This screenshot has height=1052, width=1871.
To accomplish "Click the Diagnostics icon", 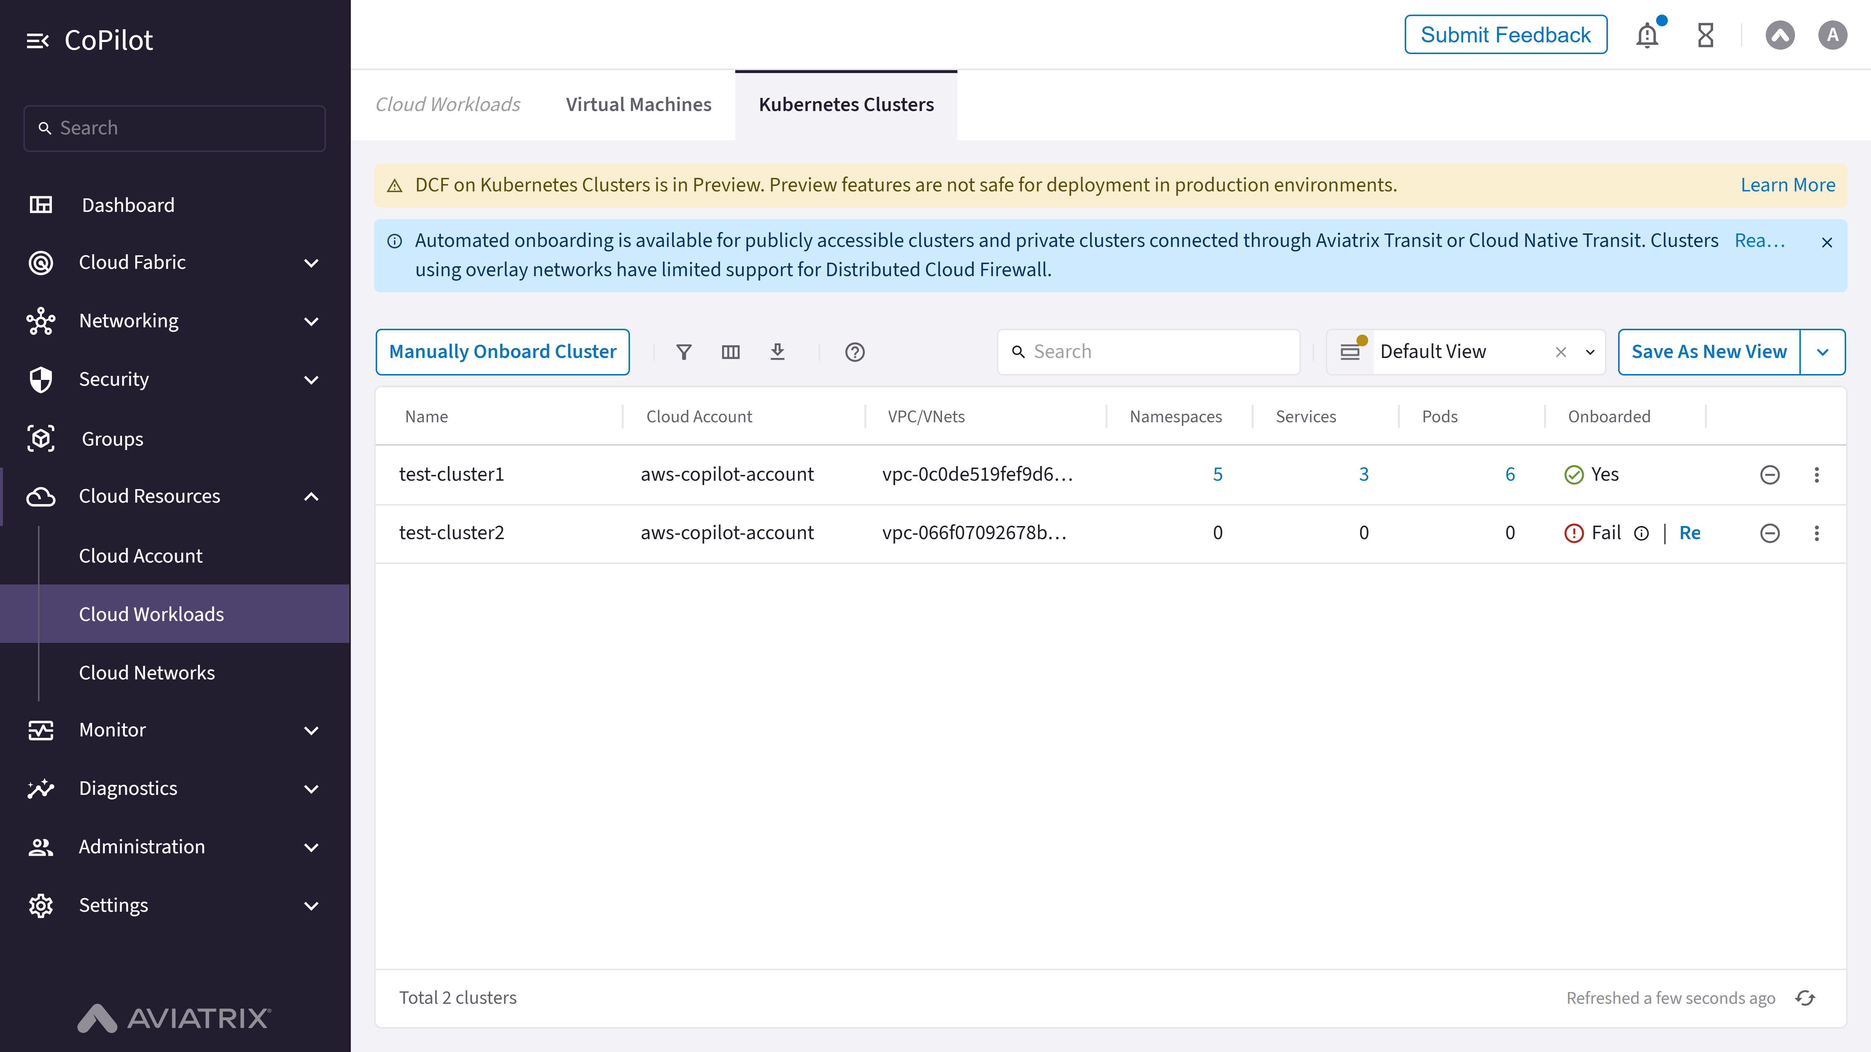I will click(x=41, y=789).
